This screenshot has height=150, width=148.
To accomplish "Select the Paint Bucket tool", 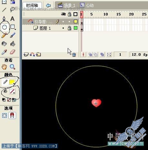I will pos(13,44).
